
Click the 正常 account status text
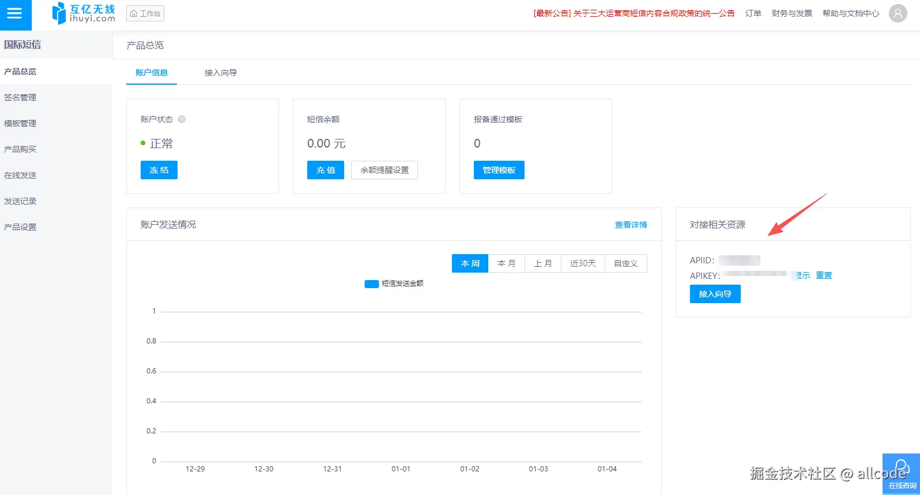[x=161, y=143]
